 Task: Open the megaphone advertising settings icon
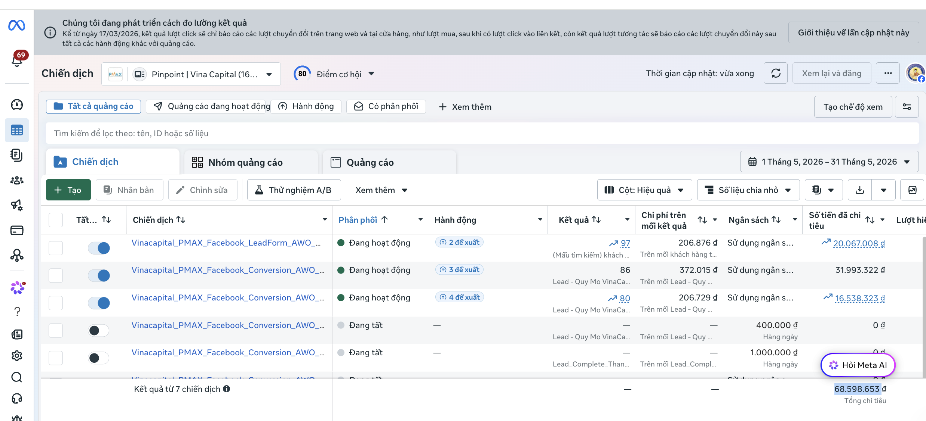click(x=17, y=205)
